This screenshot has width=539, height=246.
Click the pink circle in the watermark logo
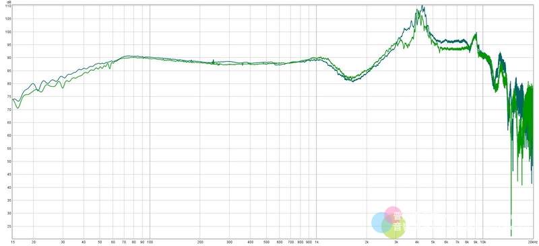click(x=393, y=215)
